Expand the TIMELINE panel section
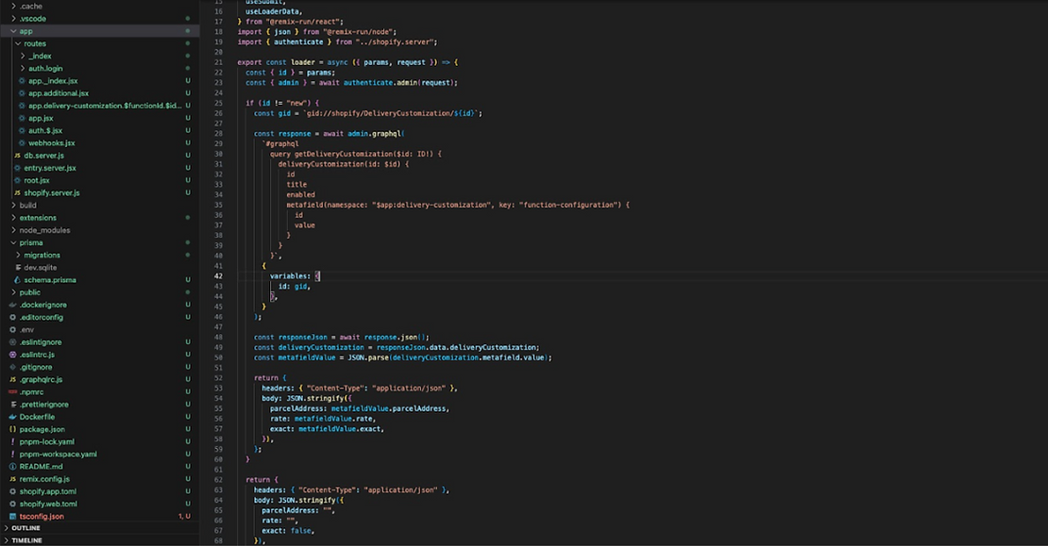Screen dimensions: 1048x546 (7, 540)
